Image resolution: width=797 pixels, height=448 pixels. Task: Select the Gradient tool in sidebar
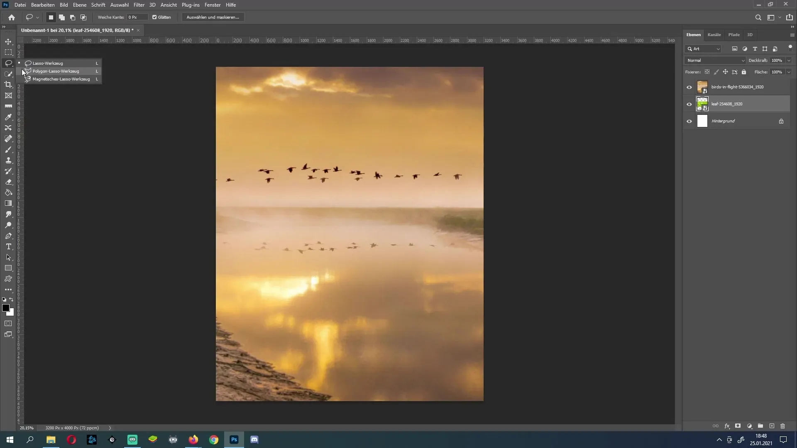click(8, 203)
